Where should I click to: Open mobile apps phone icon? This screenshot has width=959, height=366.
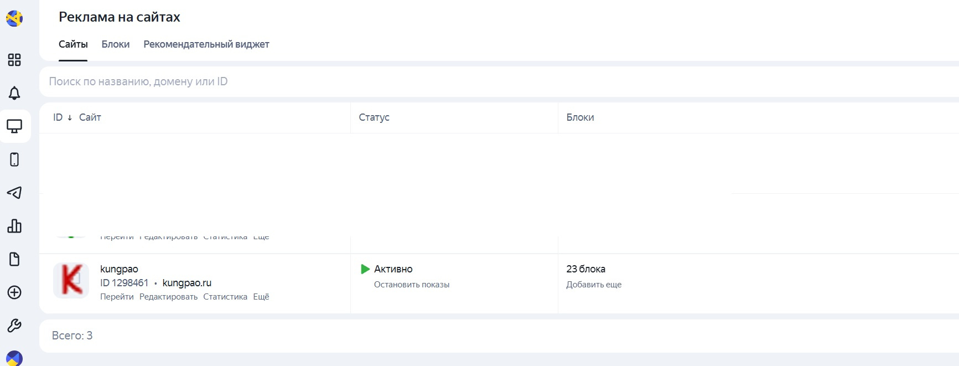tap(14, 159)
